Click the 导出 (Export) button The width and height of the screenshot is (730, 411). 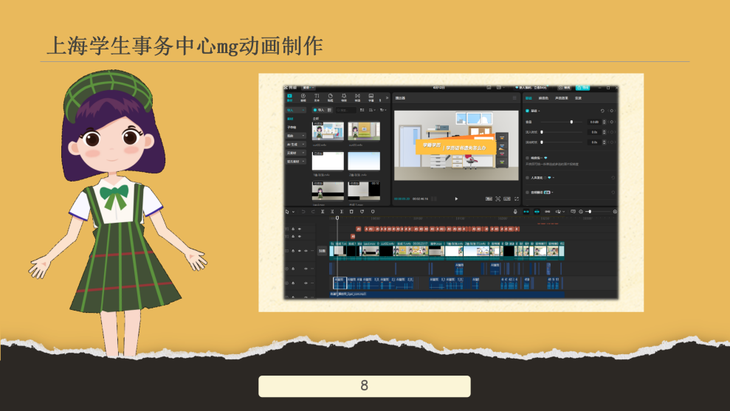click(582, 87)
